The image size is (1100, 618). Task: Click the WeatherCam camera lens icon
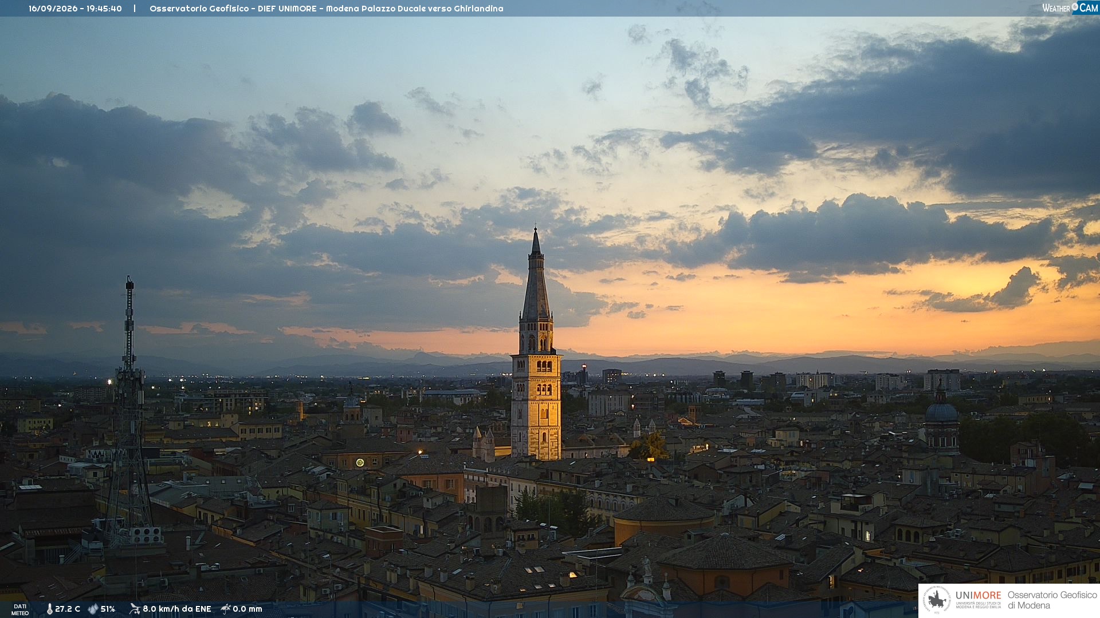coord(1075,6)
